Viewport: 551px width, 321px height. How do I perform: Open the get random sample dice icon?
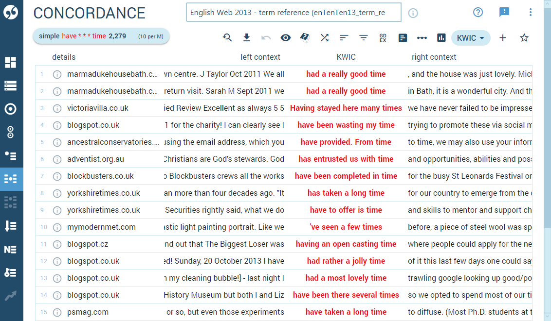click(x=305, y=38)
